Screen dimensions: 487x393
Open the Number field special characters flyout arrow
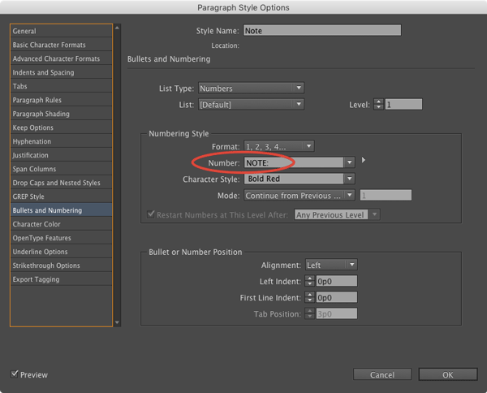(x=364, y=161)
